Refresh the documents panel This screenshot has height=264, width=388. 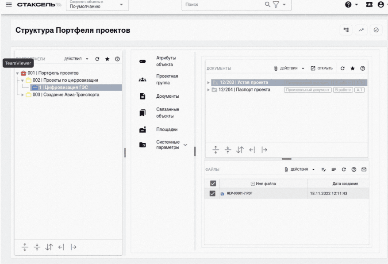pos(342,69)
